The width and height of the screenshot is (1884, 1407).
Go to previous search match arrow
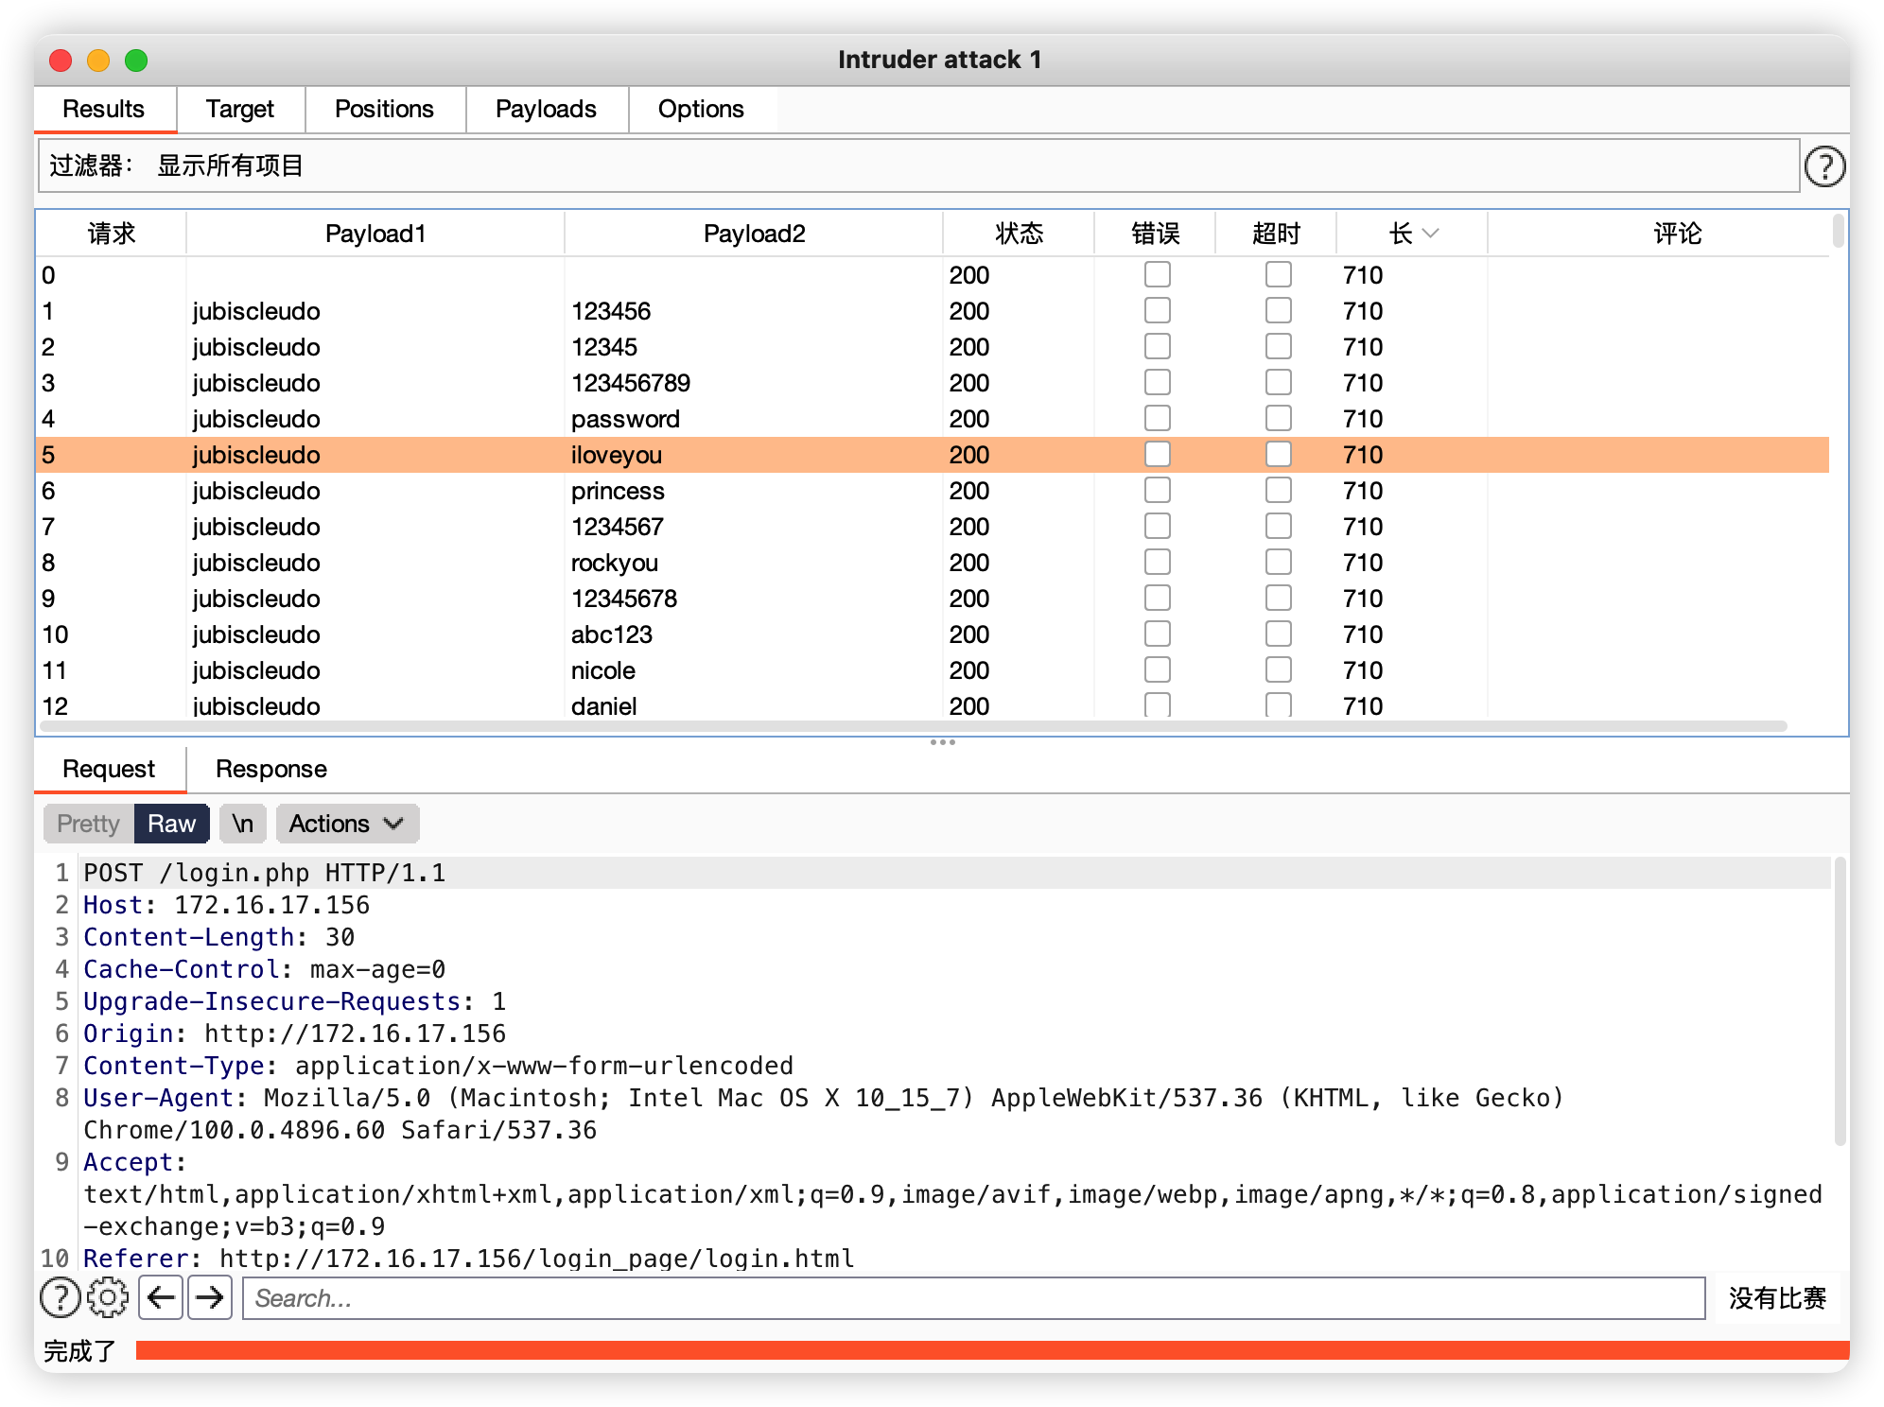click(161, 1297)
